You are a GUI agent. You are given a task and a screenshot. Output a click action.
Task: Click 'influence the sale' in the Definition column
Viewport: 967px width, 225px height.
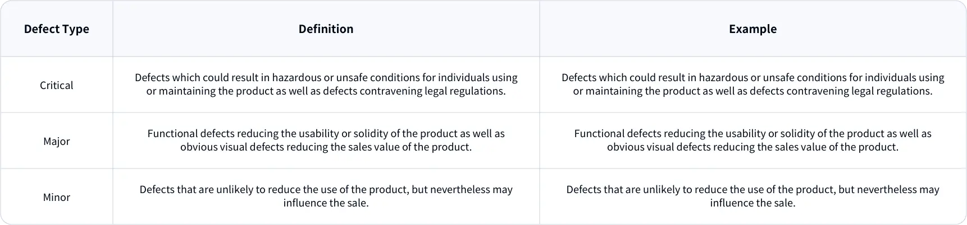pyautogui.click(x=325, y=203)
